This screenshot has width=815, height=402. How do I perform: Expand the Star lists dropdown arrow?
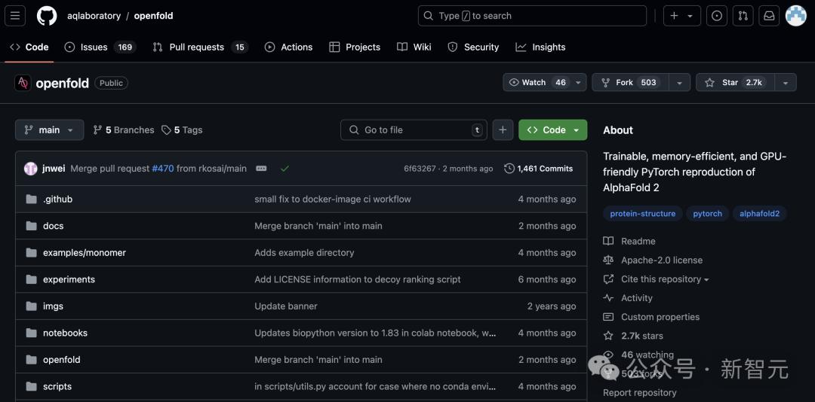pos(786,83)
